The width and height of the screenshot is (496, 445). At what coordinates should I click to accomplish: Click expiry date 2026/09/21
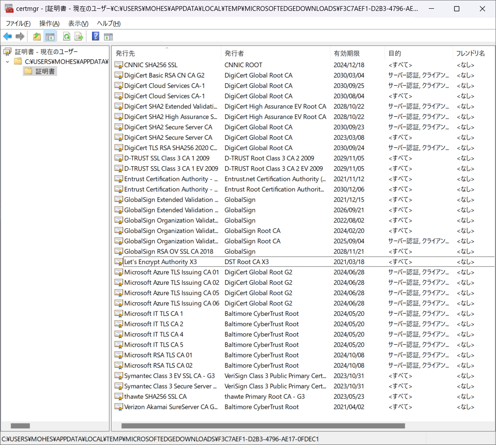tap(349, 210)
